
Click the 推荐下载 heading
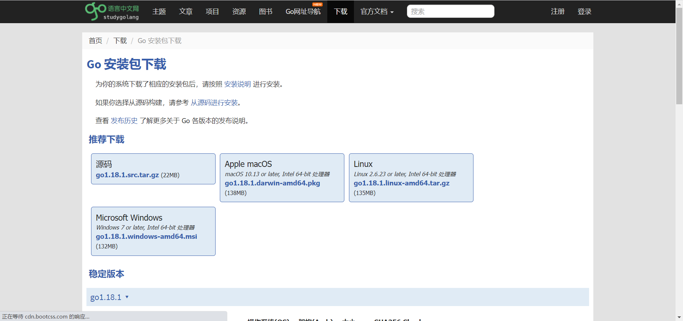[x=106, y=140]
